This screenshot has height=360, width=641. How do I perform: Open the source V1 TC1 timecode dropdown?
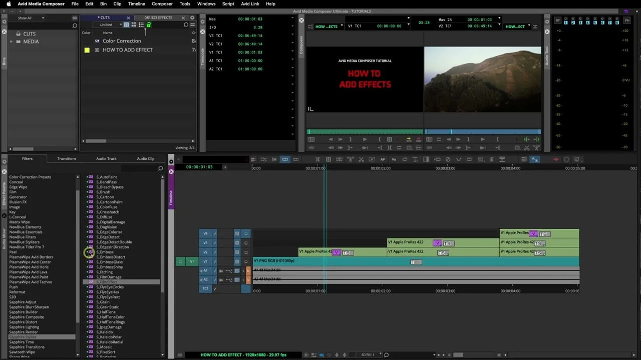pyautogui.click(x=409, y=24)
